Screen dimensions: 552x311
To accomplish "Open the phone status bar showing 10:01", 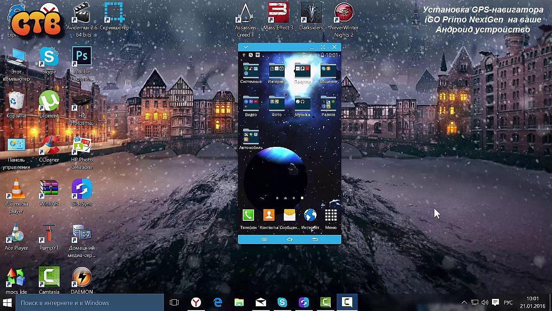I will (x=289, y=55).
